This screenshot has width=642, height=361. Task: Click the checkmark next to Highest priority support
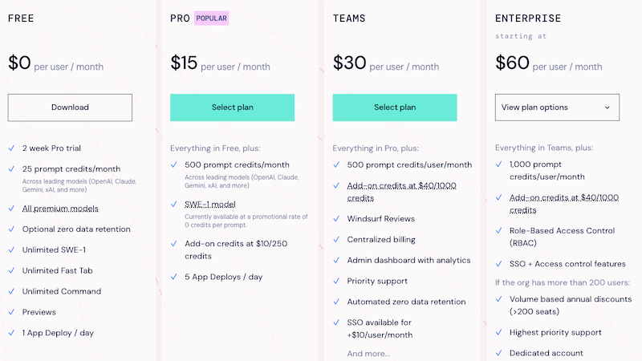(x=498, y=332)
